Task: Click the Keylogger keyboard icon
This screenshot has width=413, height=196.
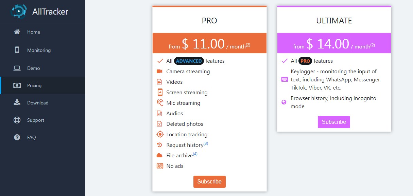Action: coord(285,80)
